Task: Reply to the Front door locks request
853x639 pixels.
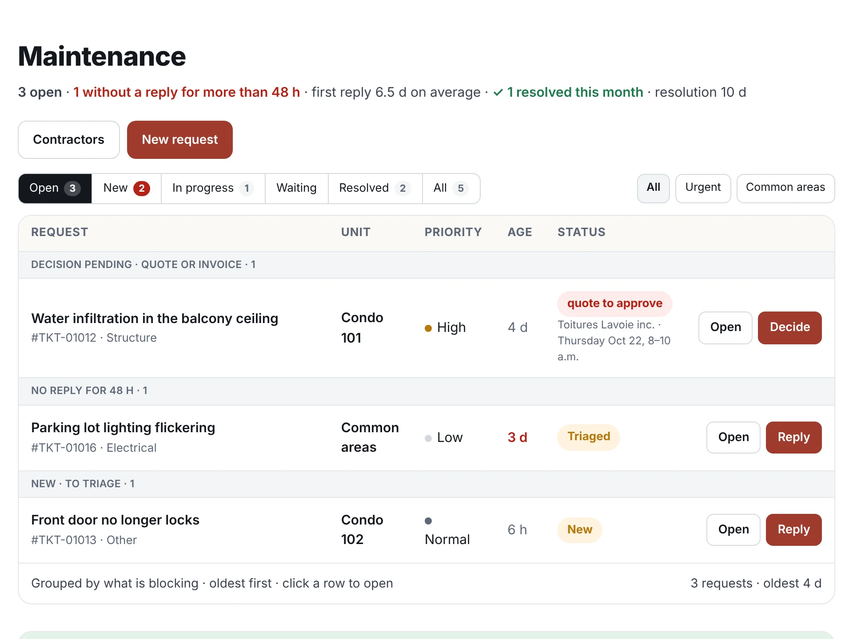Action: pos(793,529)
